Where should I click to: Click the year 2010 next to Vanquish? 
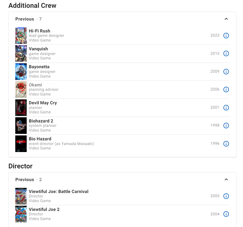pos(215,53)
